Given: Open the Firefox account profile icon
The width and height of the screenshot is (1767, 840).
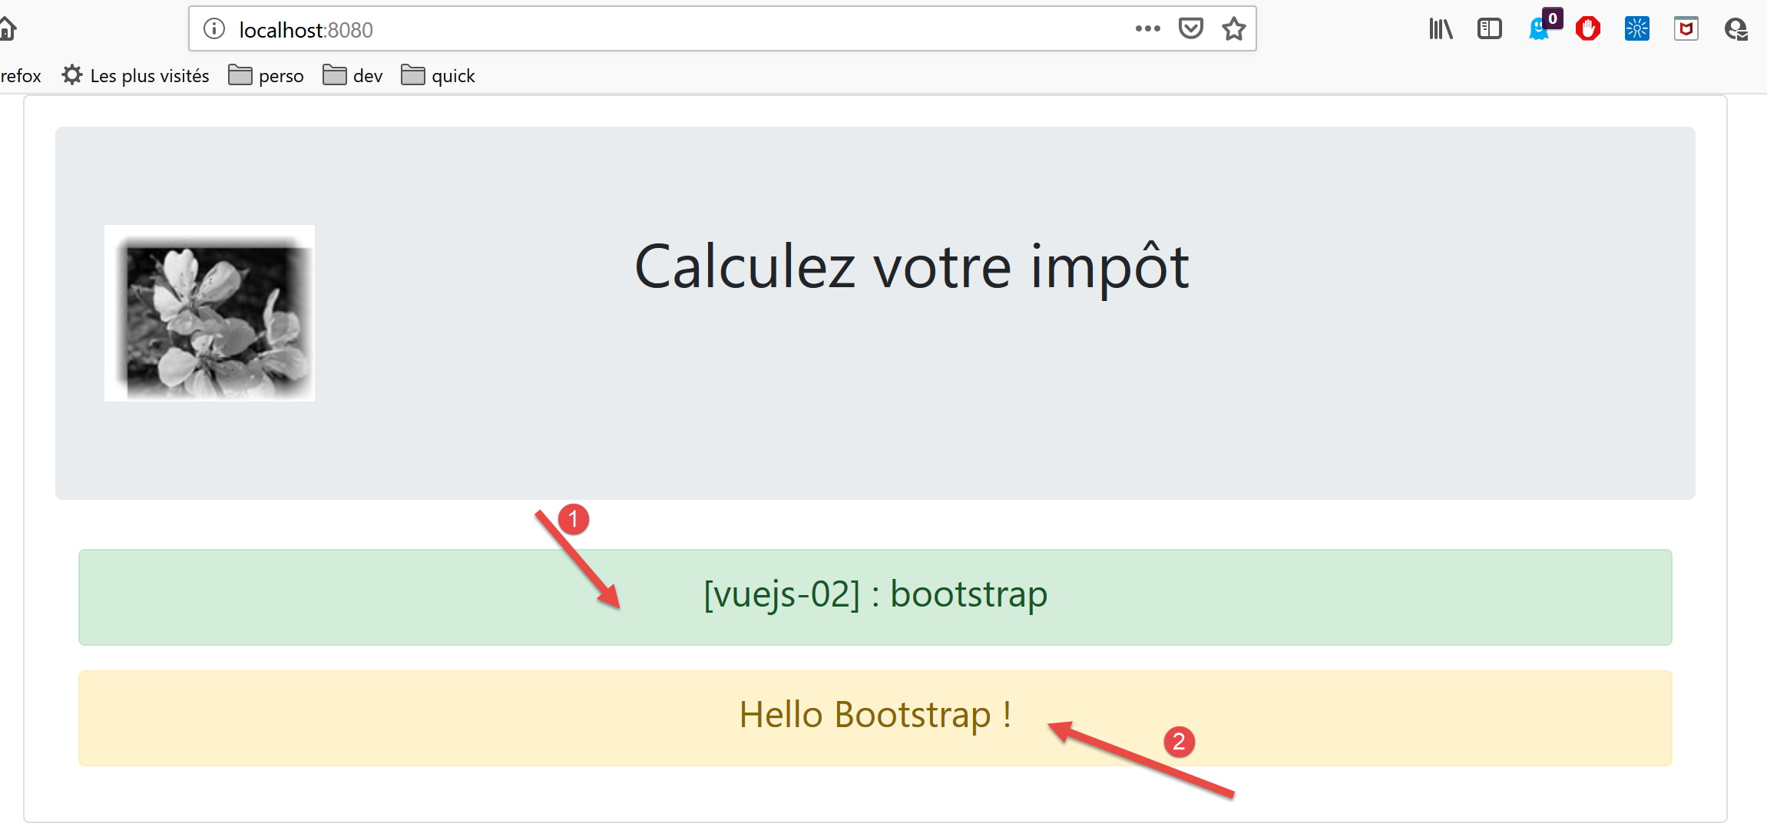Looking at the screenshot, I should click(1736, 29).
